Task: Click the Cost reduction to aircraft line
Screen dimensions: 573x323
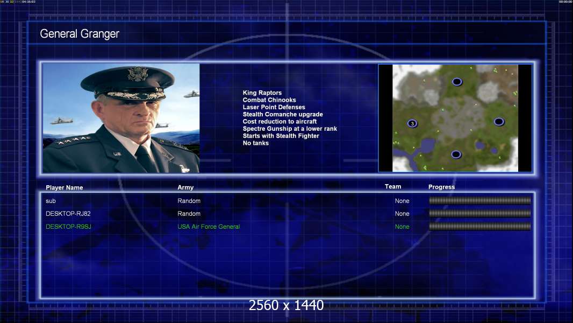Action: (280, 122)
